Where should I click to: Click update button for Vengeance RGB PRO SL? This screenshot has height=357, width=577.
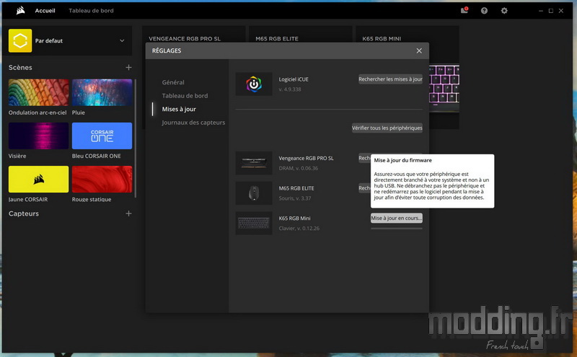pyautogui.click(x=364, y=158)
